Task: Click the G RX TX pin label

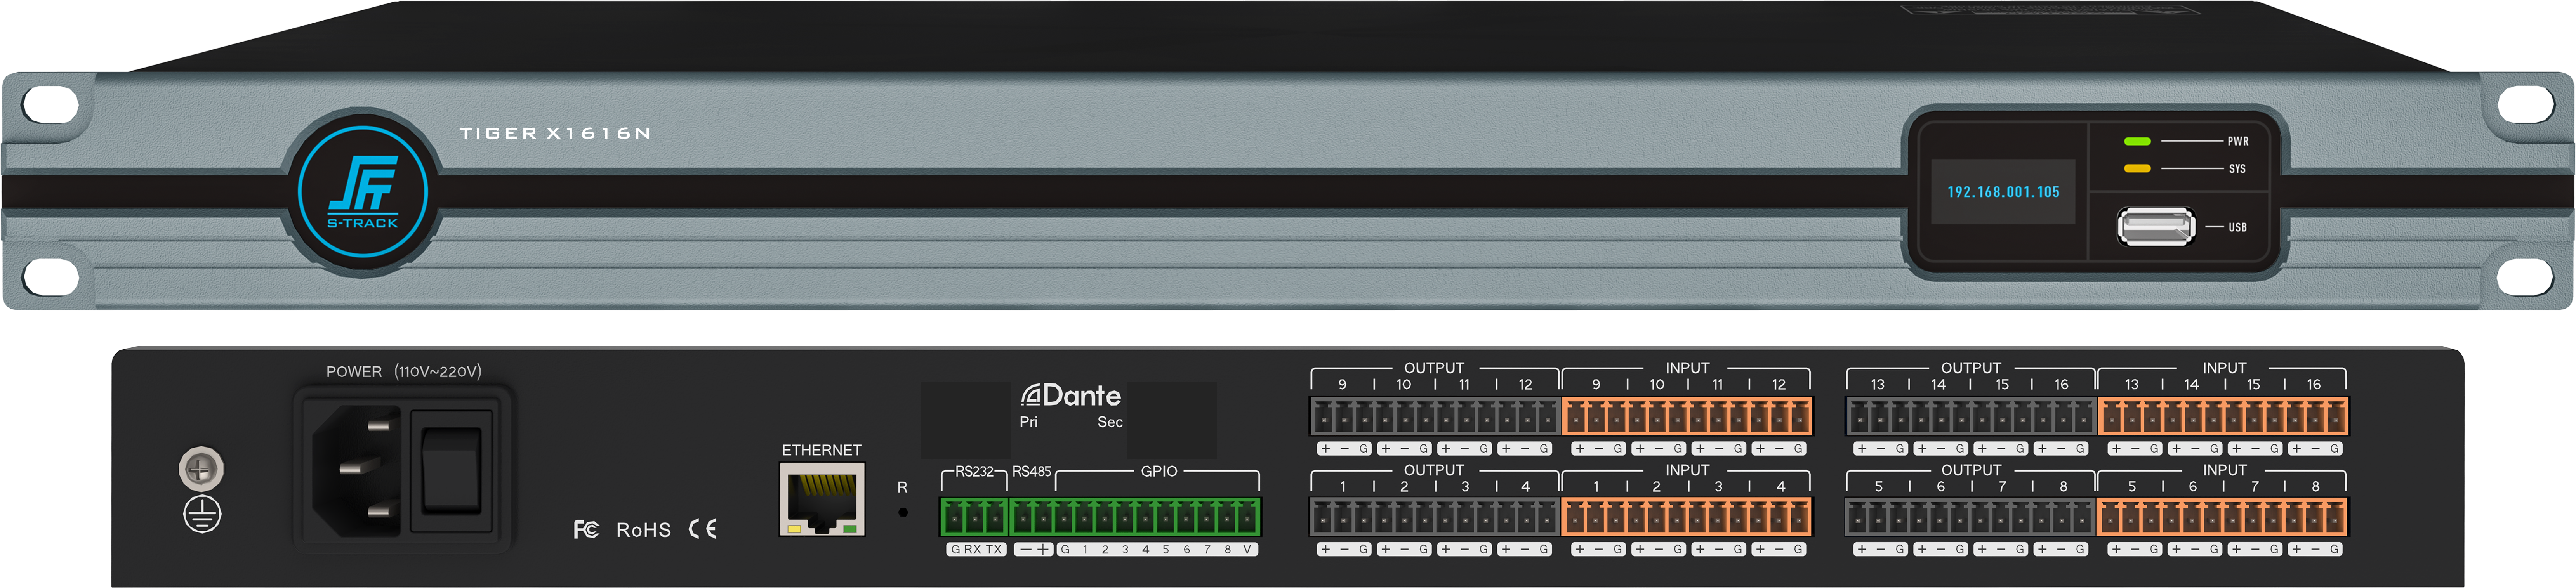Action: [976, 549]
